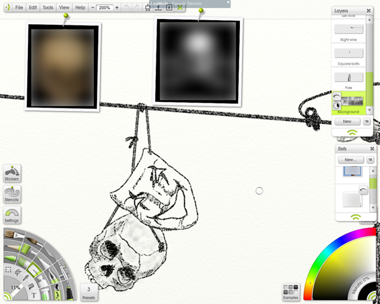
Task: Zoom out with the minus button
Action: click(92, 8)
